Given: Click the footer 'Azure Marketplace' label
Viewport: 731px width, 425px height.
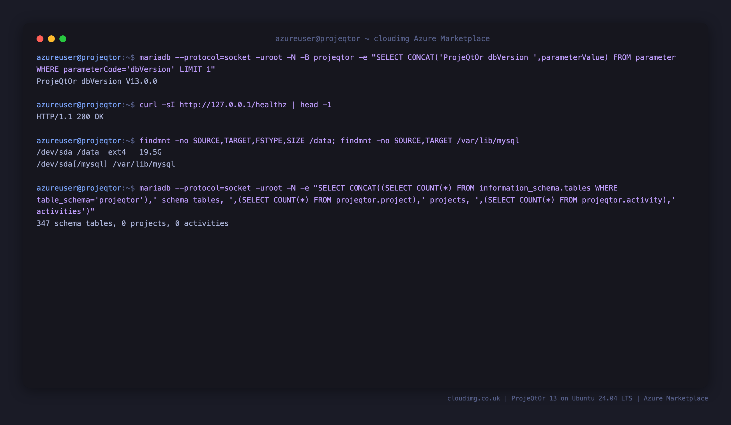Looking at the screenshot, I should 676,398.
